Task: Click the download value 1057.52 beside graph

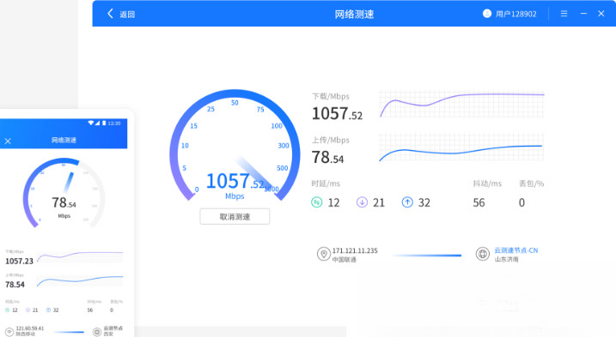Action: point(337,114)
